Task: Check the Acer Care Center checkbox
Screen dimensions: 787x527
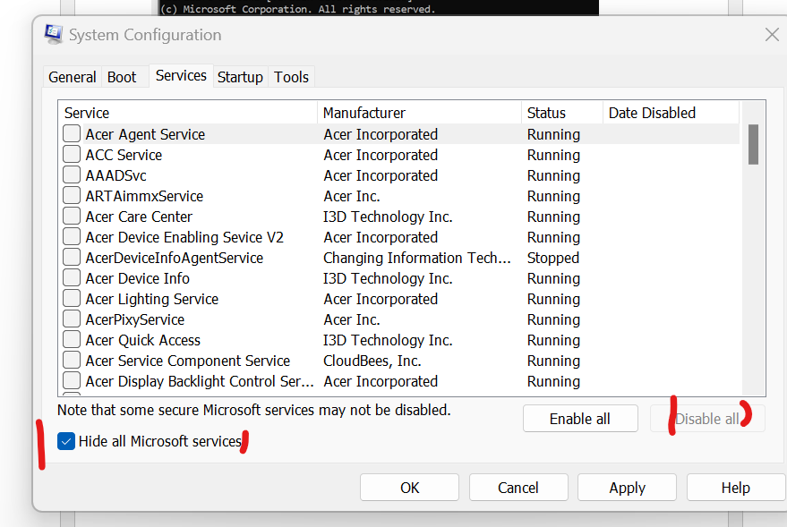Action: (x=72, y=217)
